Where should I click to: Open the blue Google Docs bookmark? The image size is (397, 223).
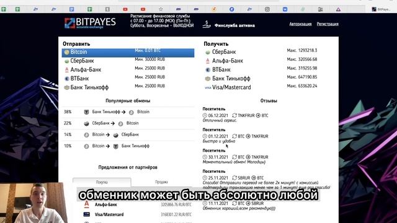coord(72,9)
